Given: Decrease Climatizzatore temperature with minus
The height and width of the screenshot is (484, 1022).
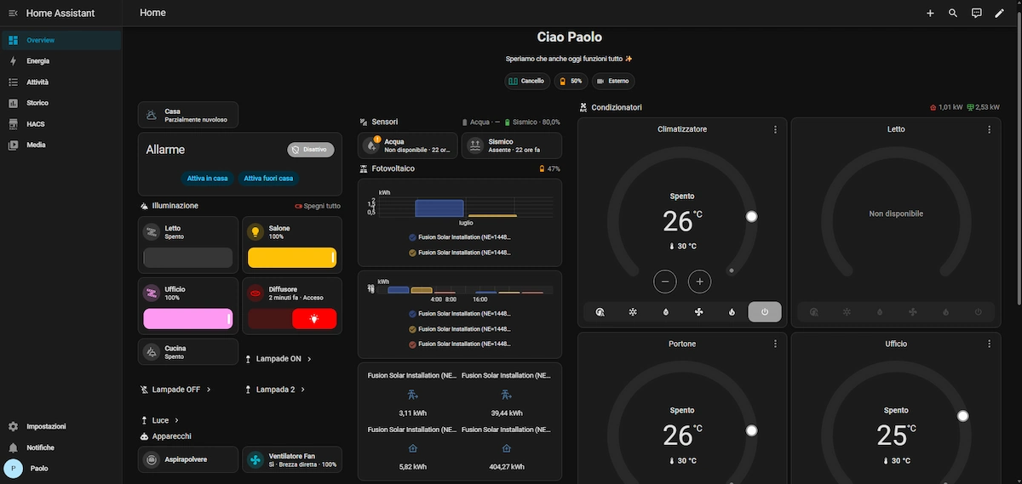Looking at the screenshot, I should tap(666, 281).
